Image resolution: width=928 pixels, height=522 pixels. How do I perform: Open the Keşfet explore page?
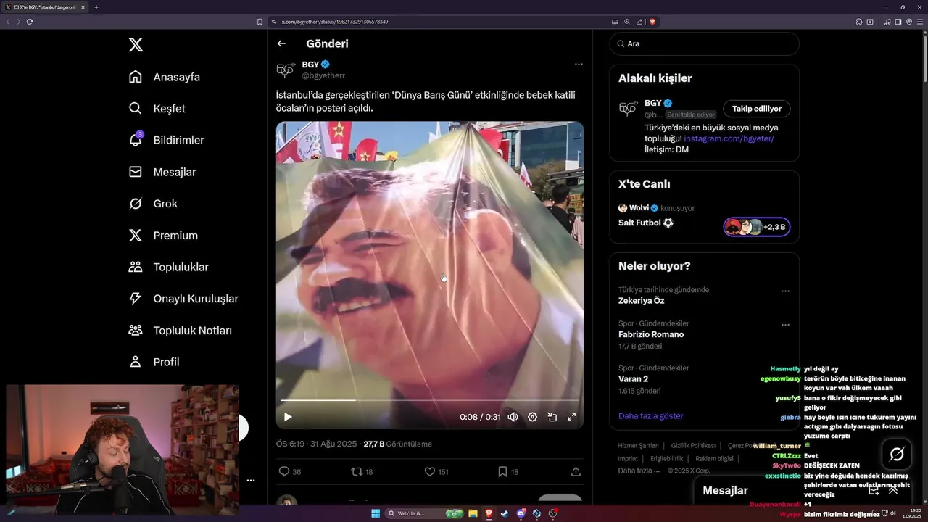(157, 109)
